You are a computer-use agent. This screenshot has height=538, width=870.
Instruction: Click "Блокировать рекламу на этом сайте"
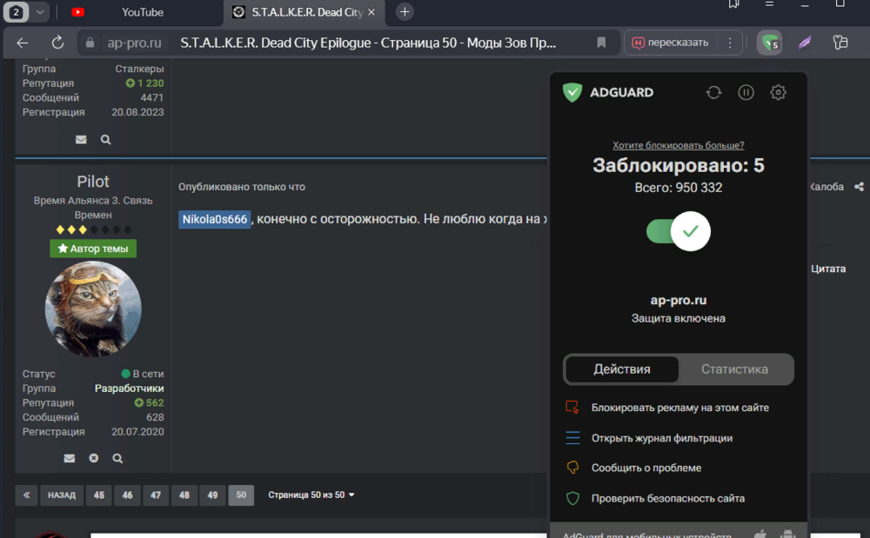pos(678,408)
